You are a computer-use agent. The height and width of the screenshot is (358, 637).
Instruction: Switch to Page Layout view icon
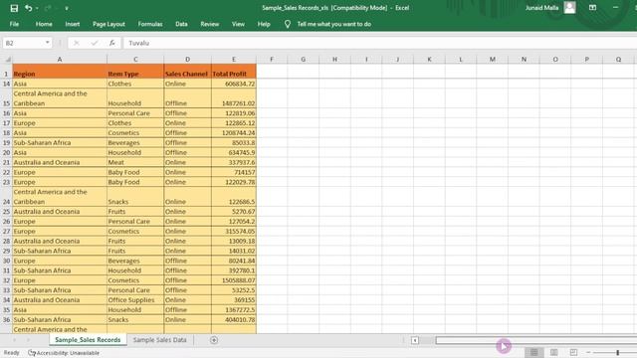click(x=553, y=352)
